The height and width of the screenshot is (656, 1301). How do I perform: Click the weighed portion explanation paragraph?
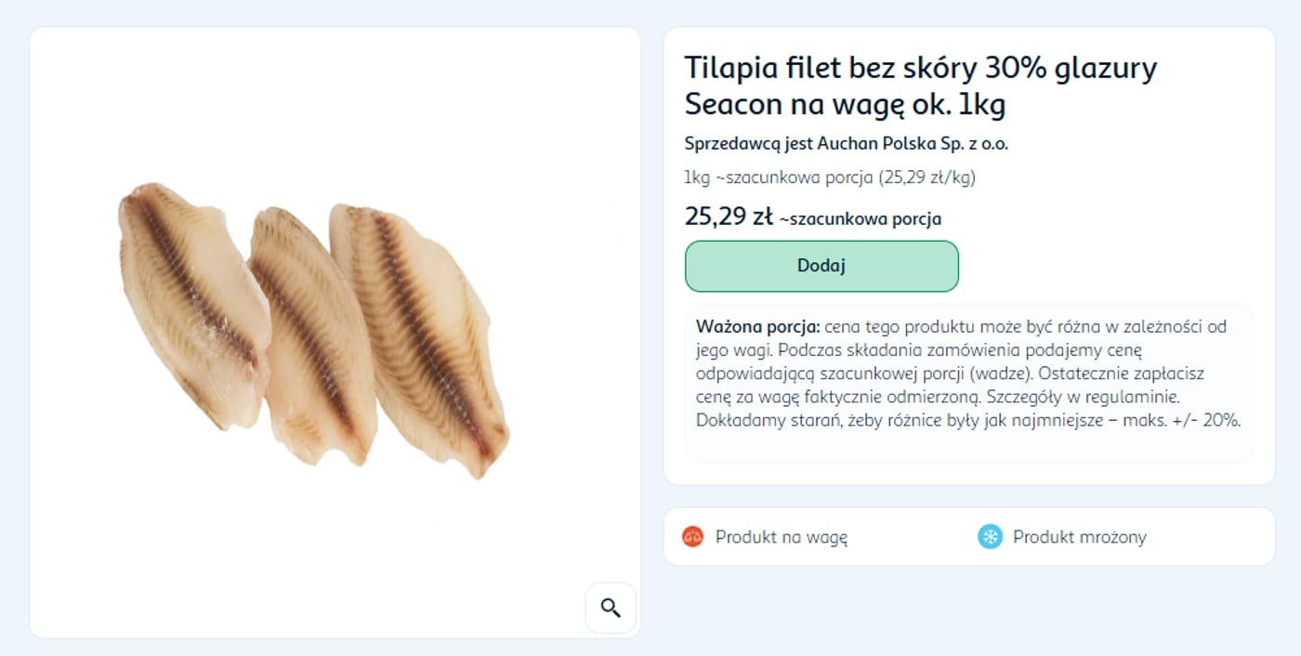[x=967, y=374]
